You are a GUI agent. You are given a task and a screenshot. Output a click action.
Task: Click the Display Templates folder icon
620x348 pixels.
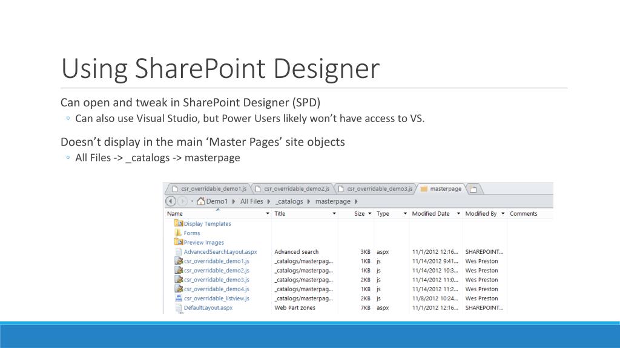(179, 224)
